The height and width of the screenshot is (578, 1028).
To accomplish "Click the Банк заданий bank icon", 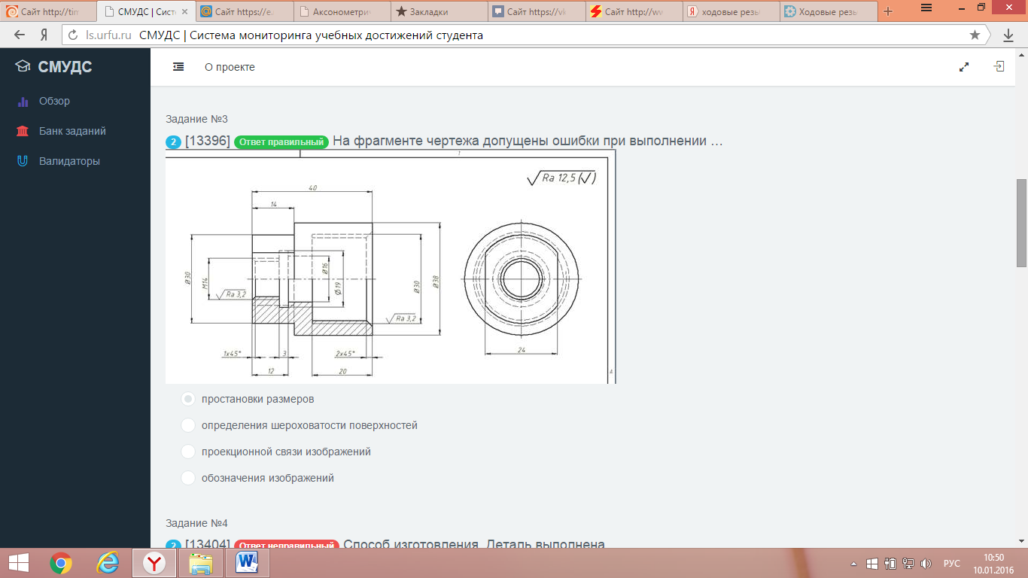I will coord(23,131).
